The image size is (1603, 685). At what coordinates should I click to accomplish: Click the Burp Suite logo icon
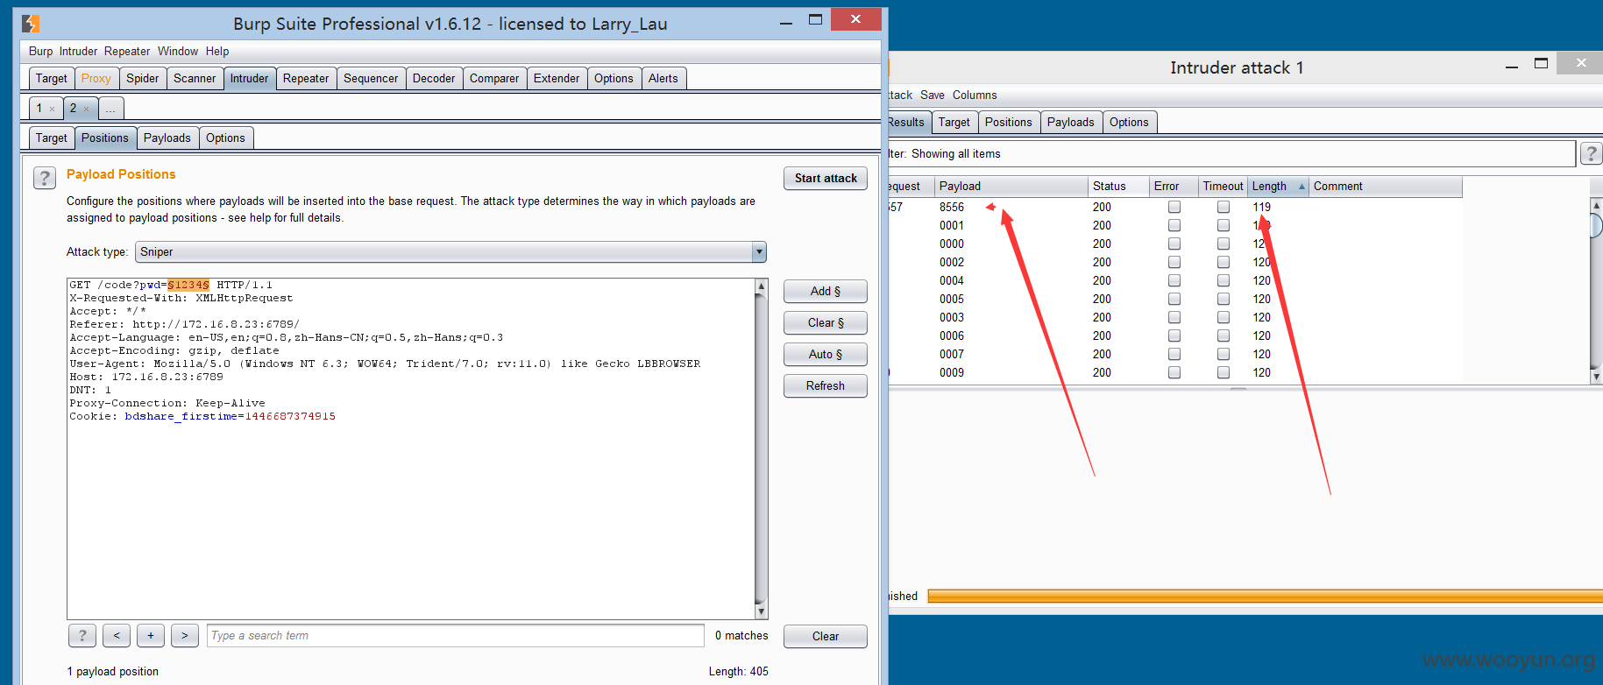tap(31, 24)
